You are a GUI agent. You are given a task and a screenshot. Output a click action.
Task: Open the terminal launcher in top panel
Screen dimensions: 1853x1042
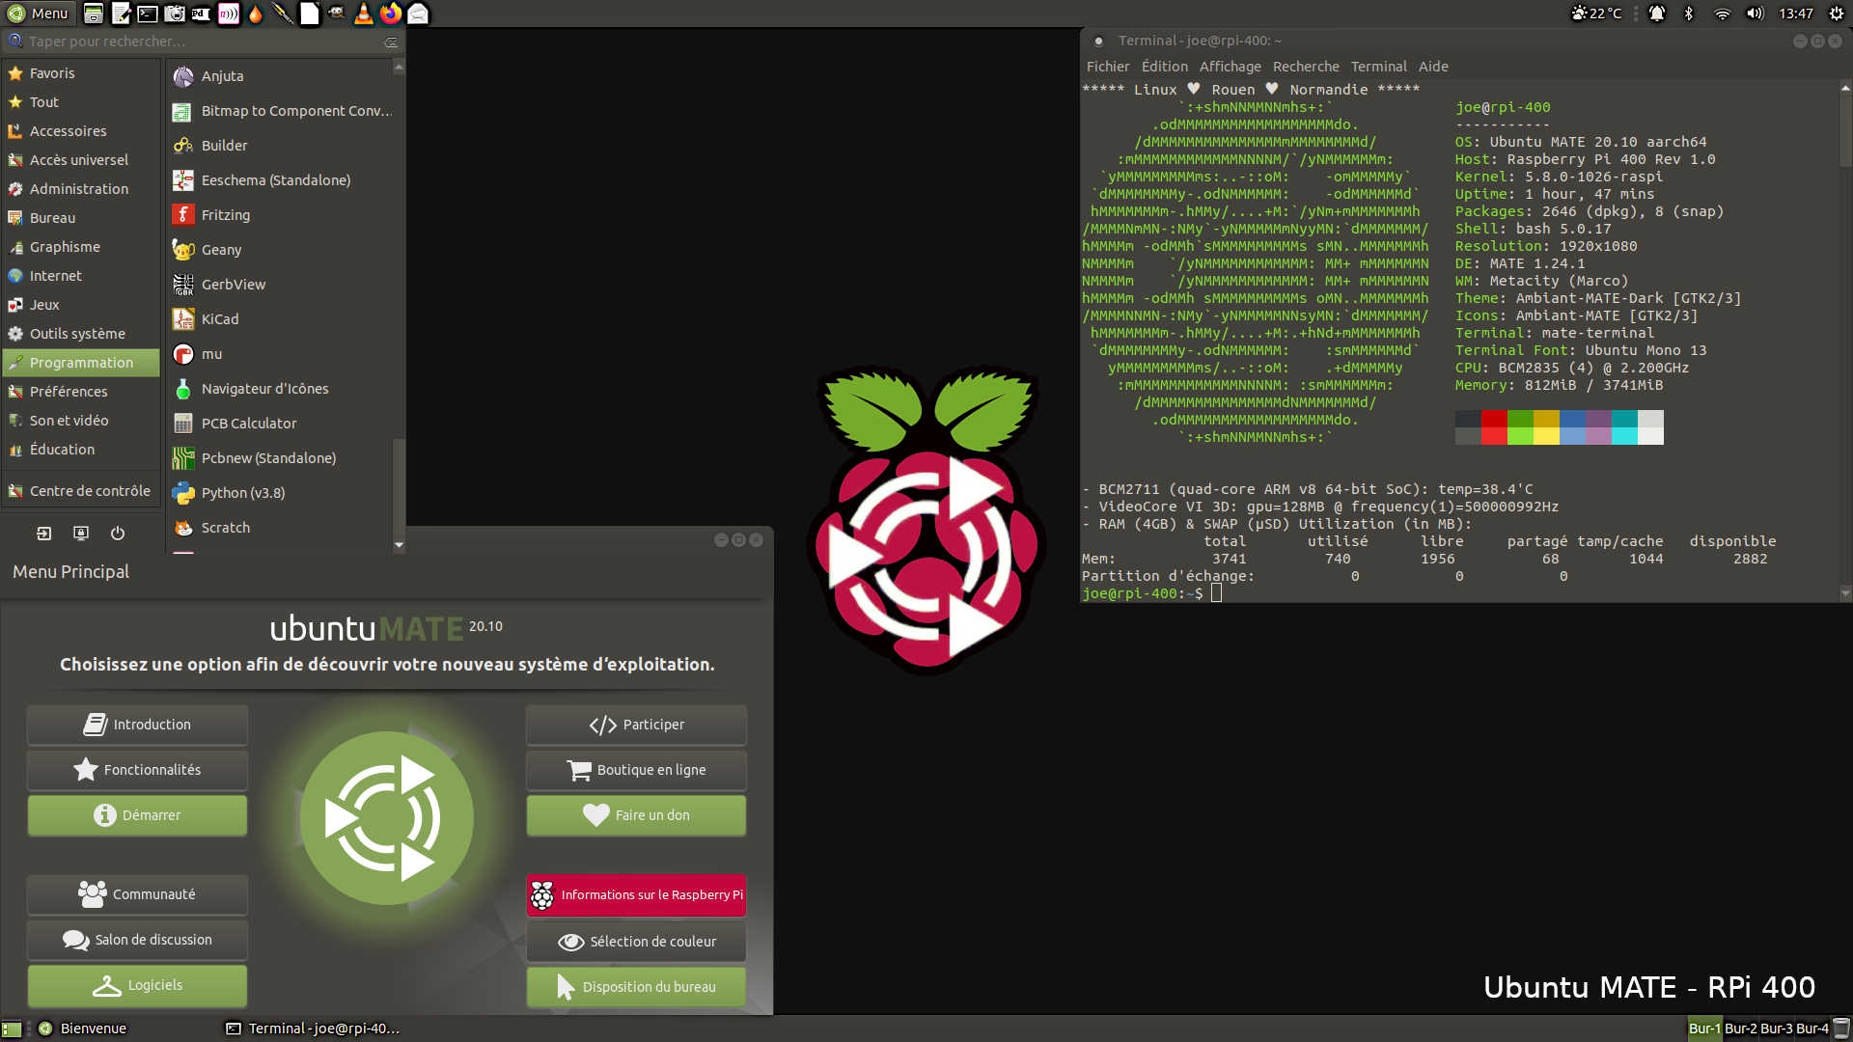pyautogui.click(x=148, y=14)
